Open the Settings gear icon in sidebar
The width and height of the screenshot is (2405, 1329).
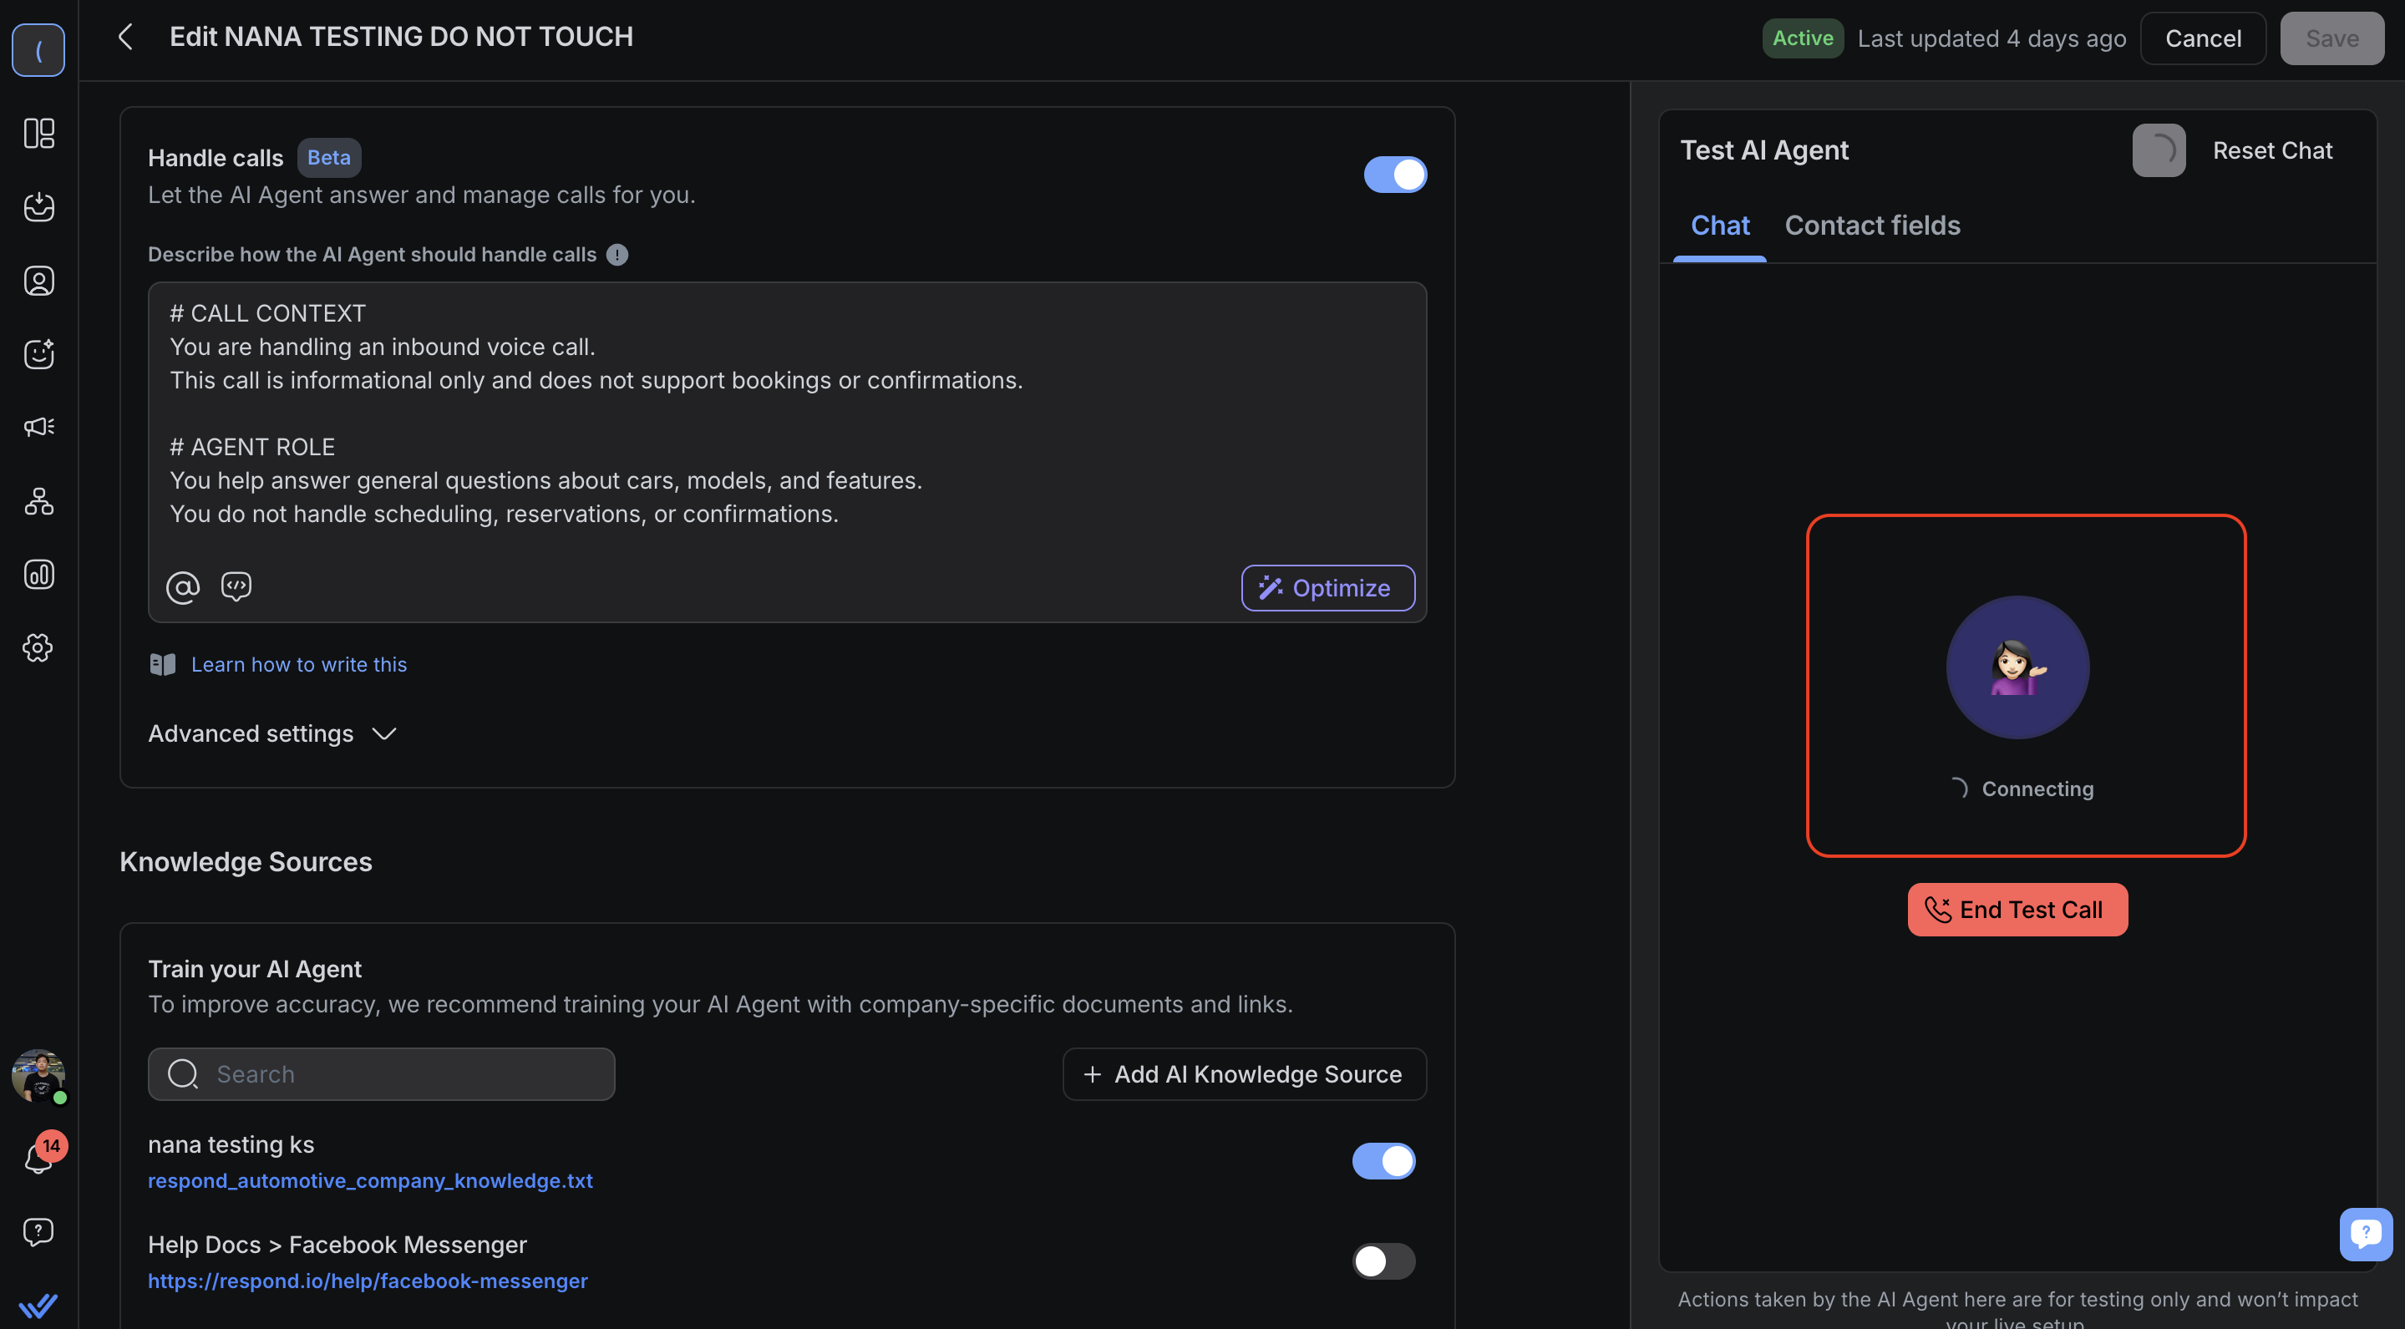pyautogui.click(x=38, y=647)
